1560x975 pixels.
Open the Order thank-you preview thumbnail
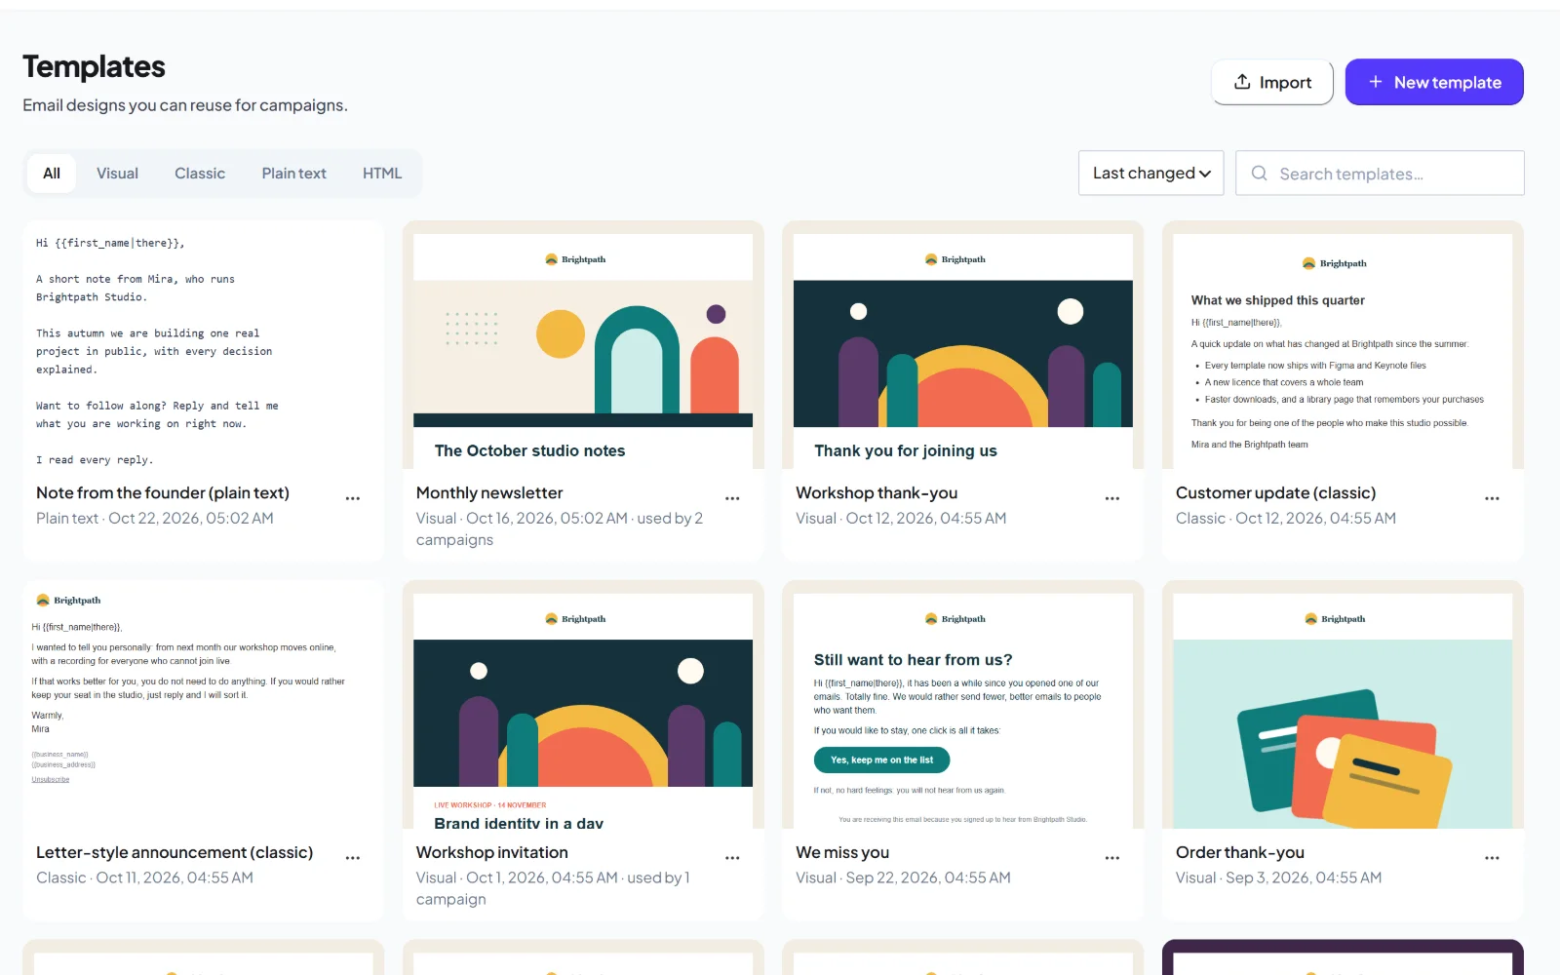click(x=1343, y=705)
